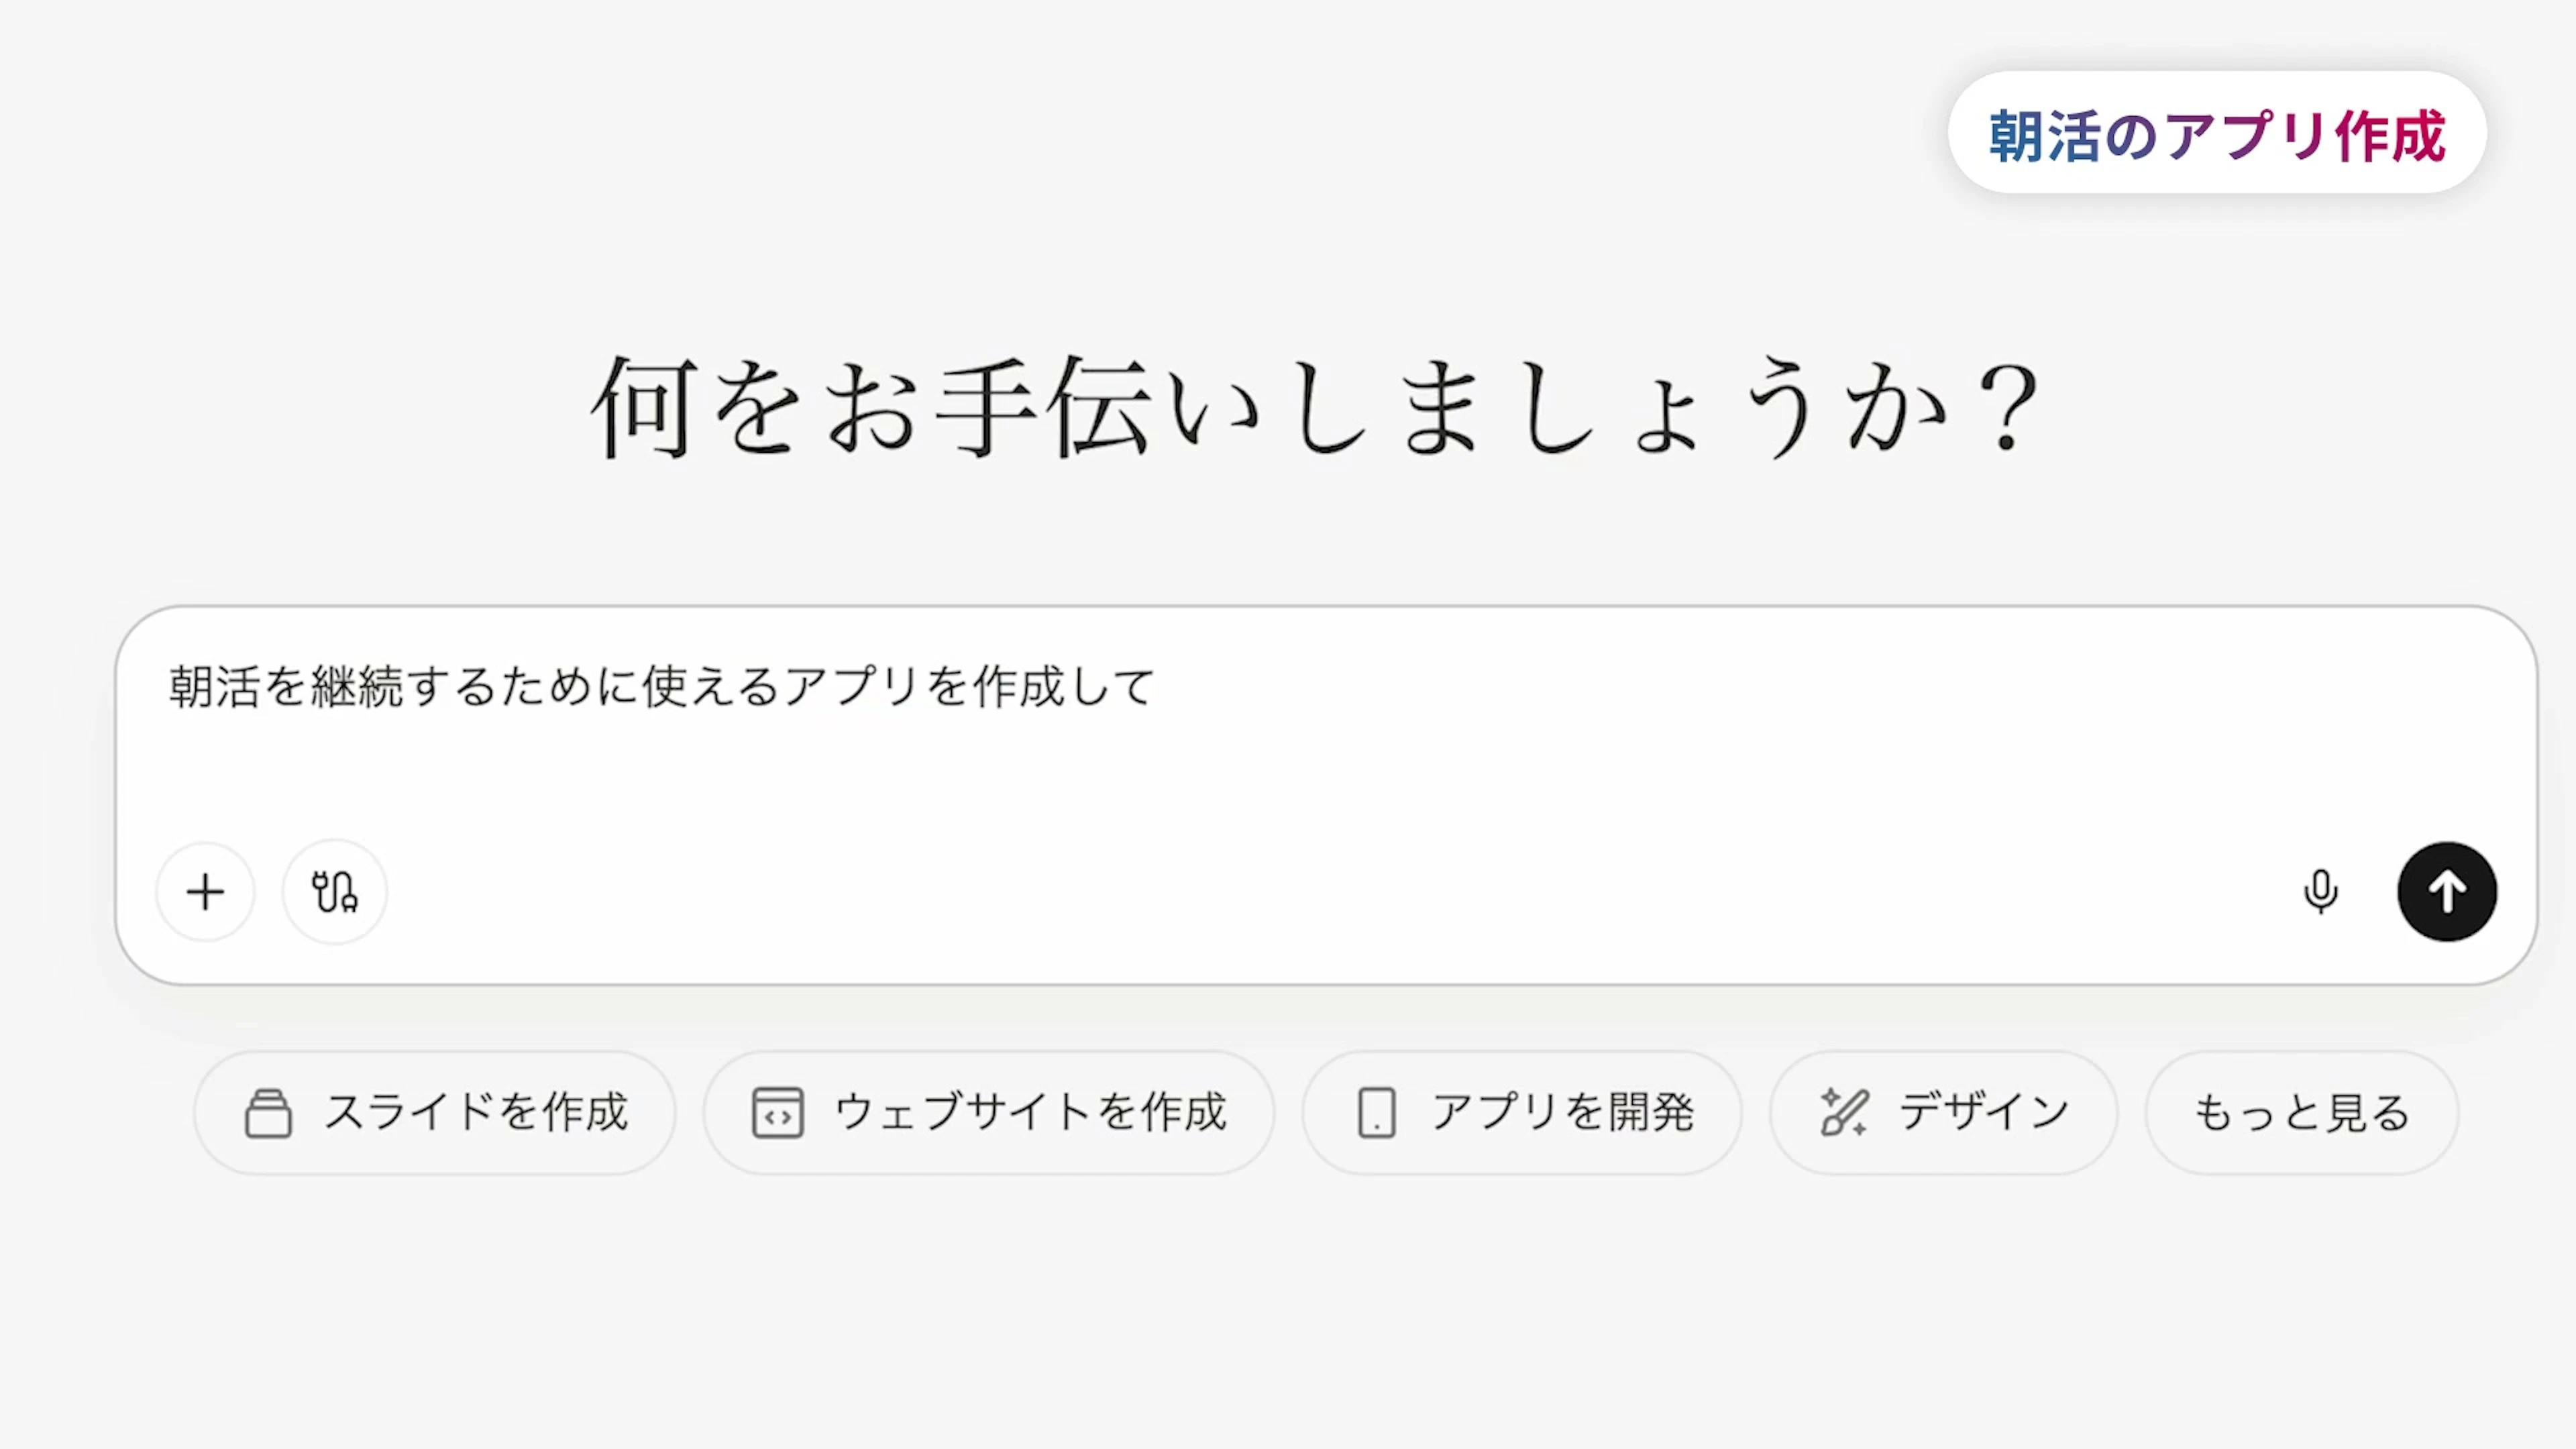This screenshot has height=1449, width=2576.
Task: Place cursor after 作成して in the prompt
Action: pos(1158,687)
